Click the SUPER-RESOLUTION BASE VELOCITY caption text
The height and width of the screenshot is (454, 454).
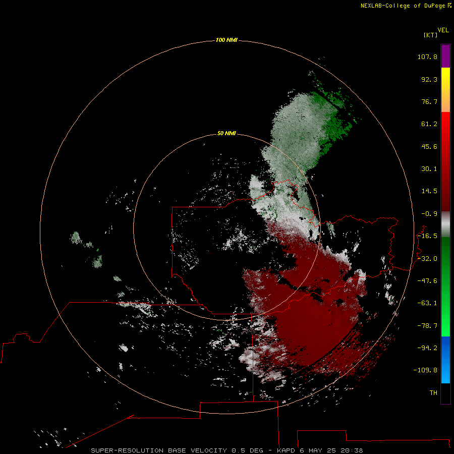pyautogui.click(x=159, y=450)
